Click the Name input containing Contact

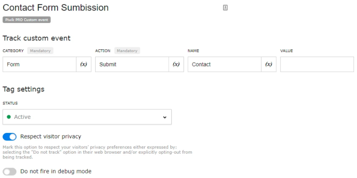[x=225, y=64]
